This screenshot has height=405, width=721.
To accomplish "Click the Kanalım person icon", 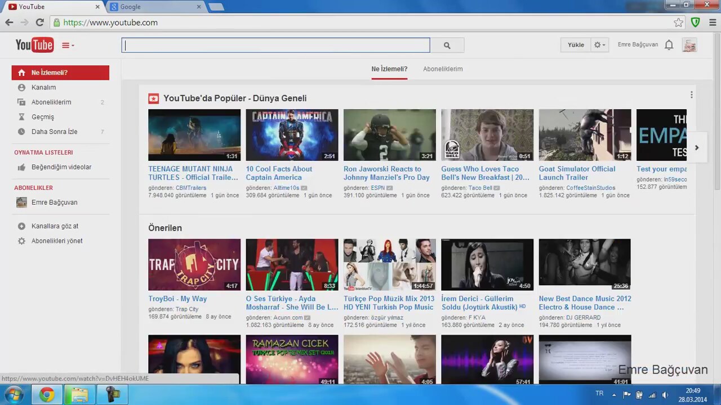I will click(x=21, y=87).
